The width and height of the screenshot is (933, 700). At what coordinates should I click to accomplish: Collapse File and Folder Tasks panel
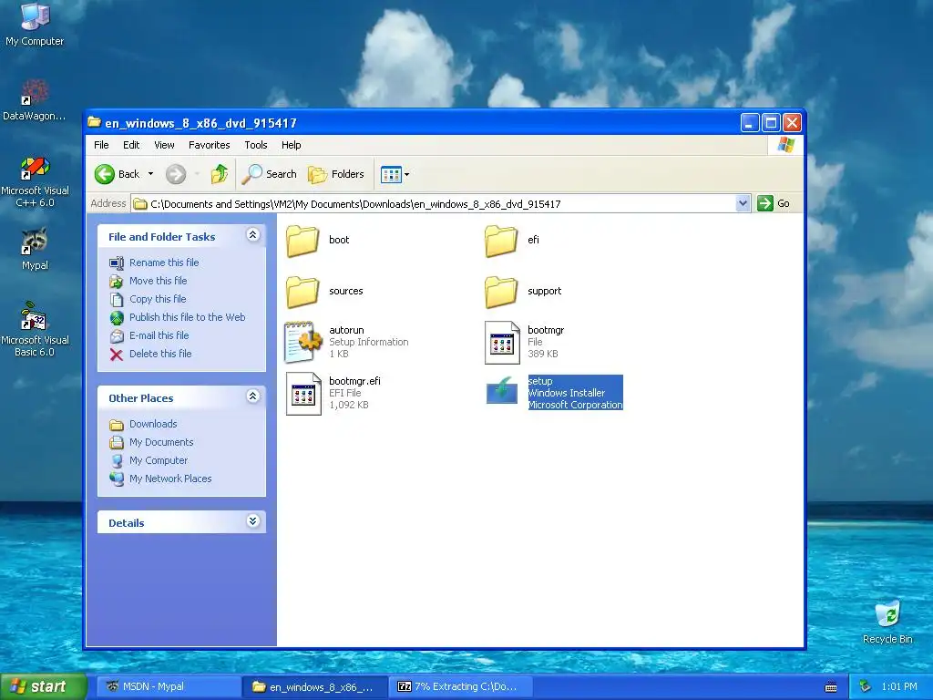253,235
